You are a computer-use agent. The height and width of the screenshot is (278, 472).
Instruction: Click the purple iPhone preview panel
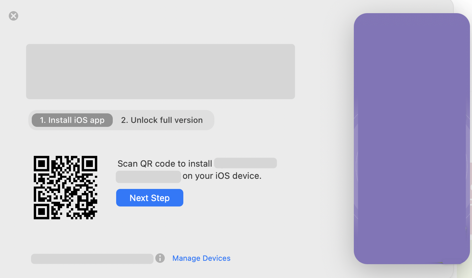pyautogui.click(x=411, y=138)
